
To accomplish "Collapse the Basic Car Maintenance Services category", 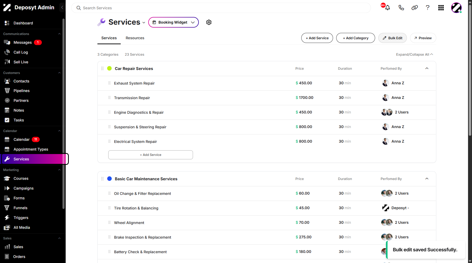I will 427,179.
